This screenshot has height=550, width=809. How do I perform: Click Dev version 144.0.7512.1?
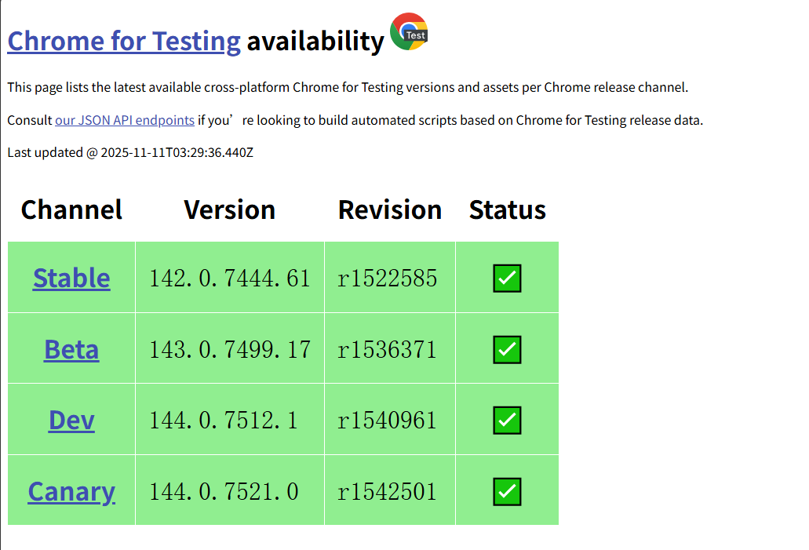pos(224,421)
